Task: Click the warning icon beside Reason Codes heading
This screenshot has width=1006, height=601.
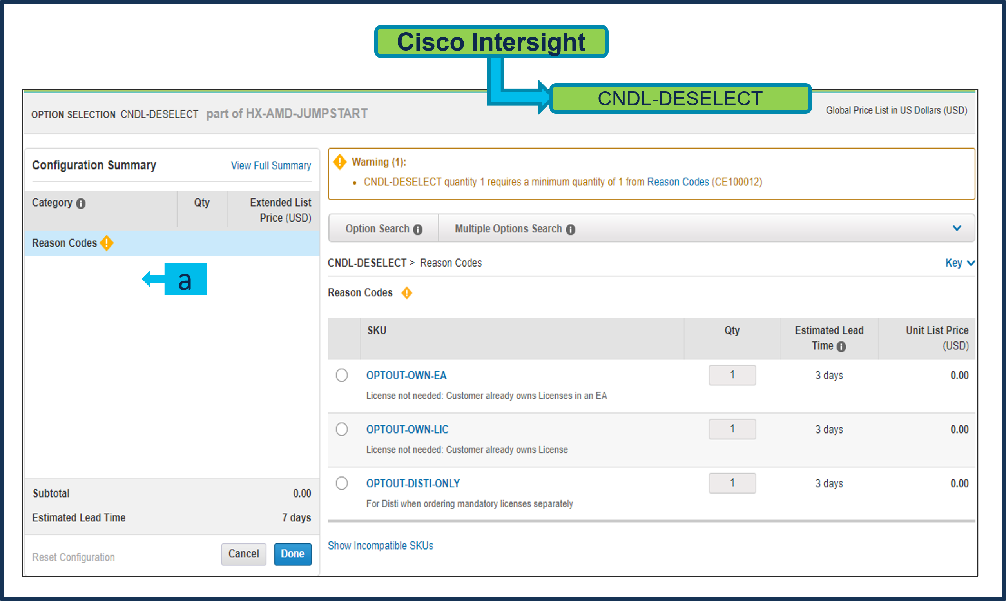Action: point(407,293)
